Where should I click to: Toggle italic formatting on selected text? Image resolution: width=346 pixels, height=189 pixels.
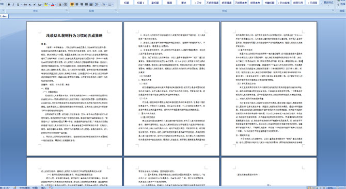(x=13, y=5)
